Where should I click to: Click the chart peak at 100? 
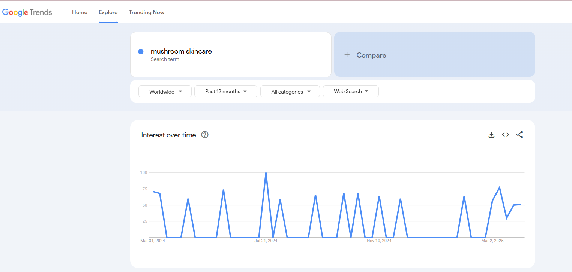click(266, 173)
